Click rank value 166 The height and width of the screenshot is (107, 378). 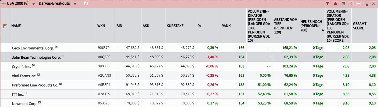tap(241, 48)
